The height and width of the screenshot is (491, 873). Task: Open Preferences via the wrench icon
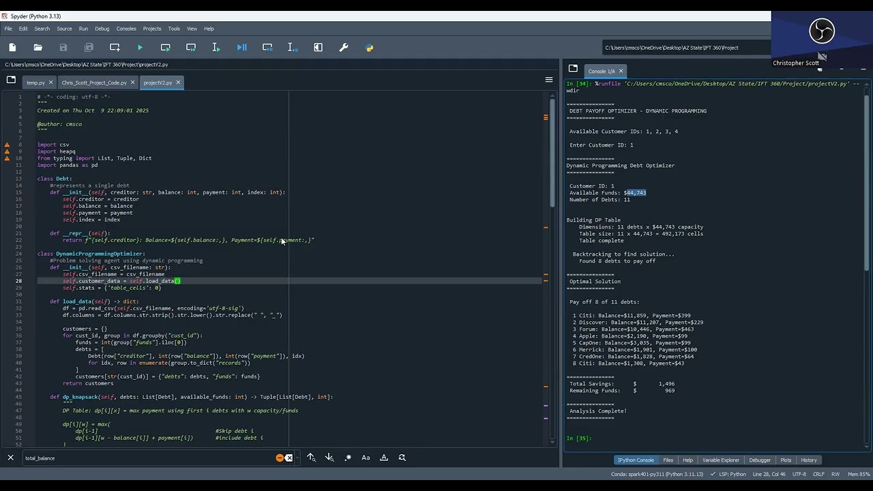344,48
